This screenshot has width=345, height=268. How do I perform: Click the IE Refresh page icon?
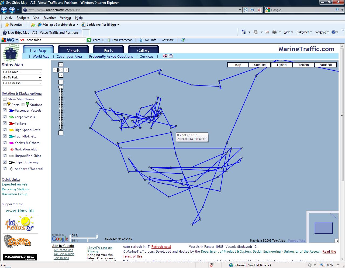(x=253, y=10)
